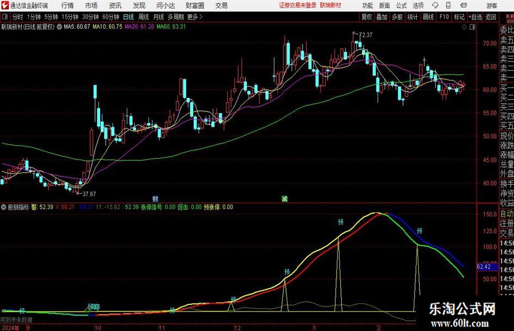
Task: Switch to 1分钟 period tab
Action: point(34,17)
